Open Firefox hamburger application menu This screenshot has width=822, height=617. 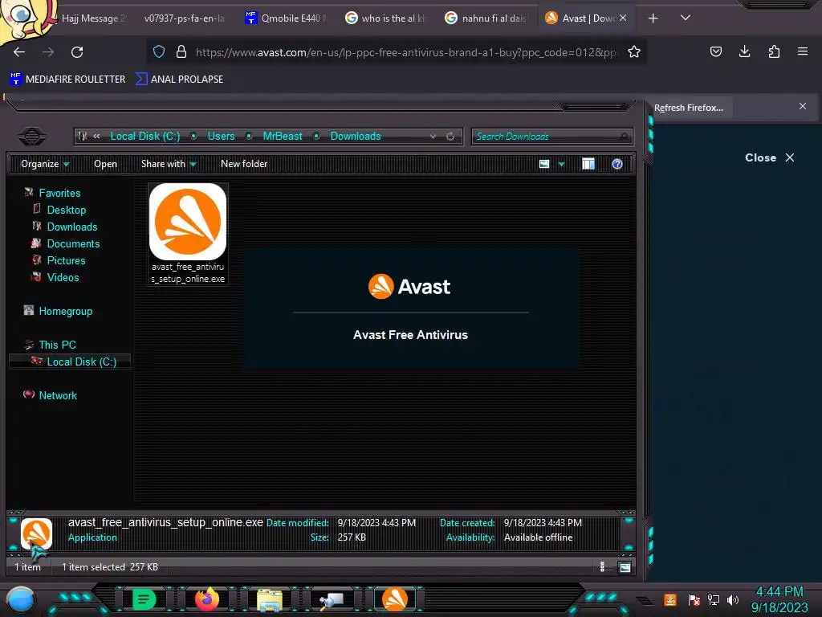[803, 51]
